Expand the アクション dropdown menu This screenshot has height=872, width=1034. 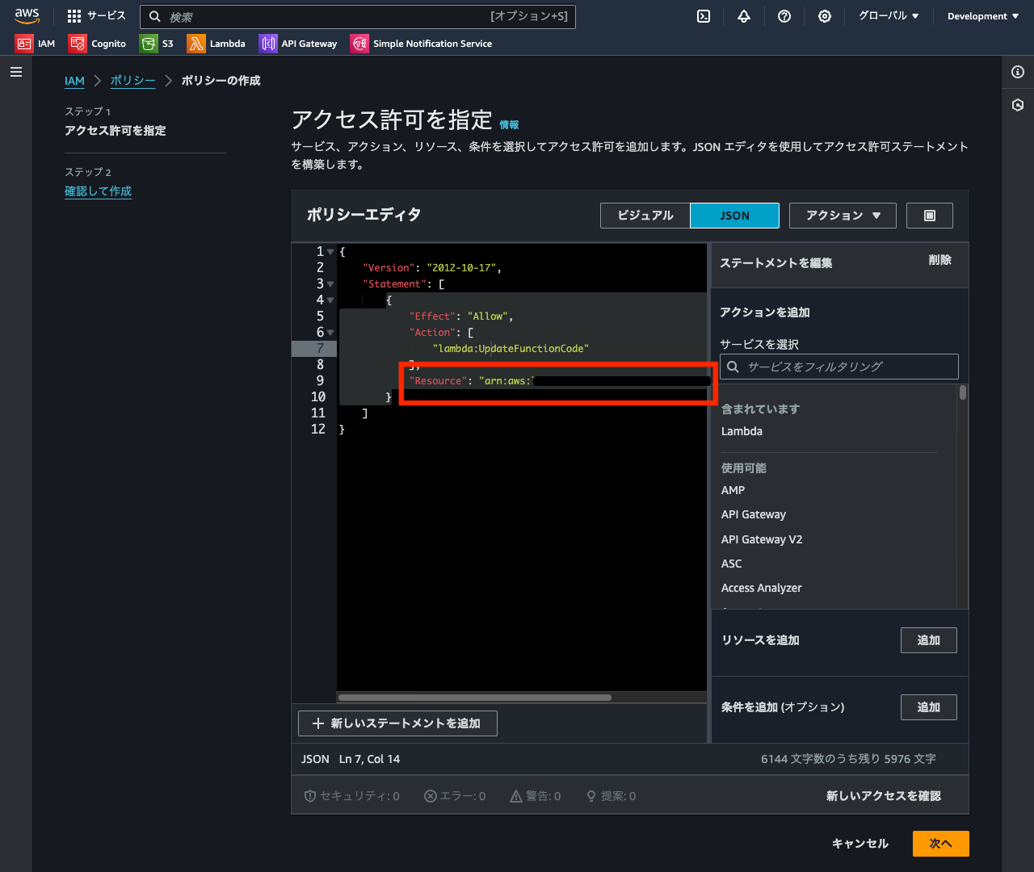pos(843,216)
